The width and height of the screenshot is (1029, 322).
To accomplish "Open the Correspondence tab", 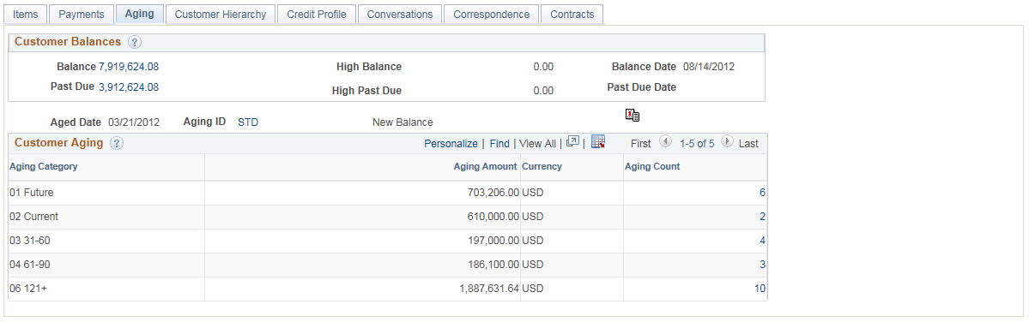I will pos(492,14).
